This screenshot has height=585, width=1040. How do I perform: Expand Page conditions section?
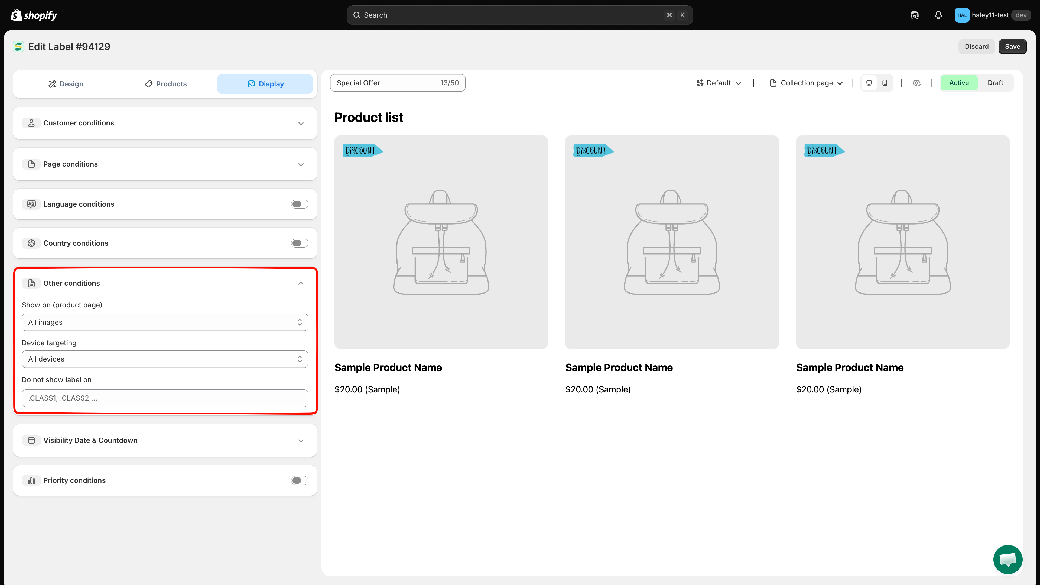(301, 164)
